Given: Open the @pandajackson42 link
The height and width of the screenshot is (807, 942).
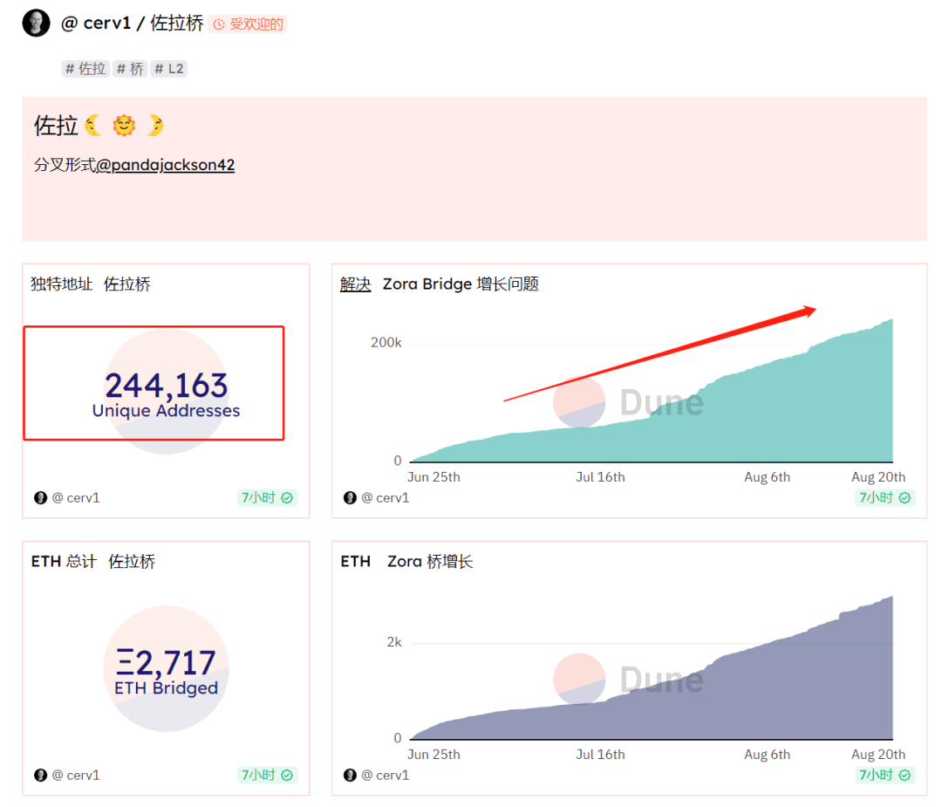Looking at the screenshot, I should click(165, 165).
